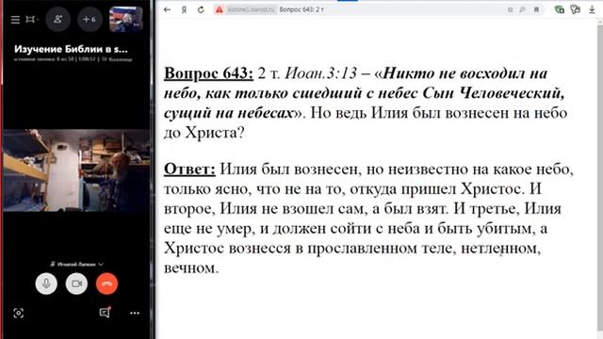Open the call chat with notification dot
603x339 pixels.
tap(105, 313)
